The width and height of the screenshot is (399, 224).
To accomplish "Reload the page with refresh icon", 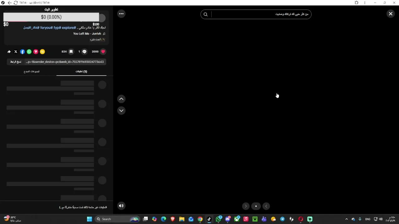I will [16, 3].
